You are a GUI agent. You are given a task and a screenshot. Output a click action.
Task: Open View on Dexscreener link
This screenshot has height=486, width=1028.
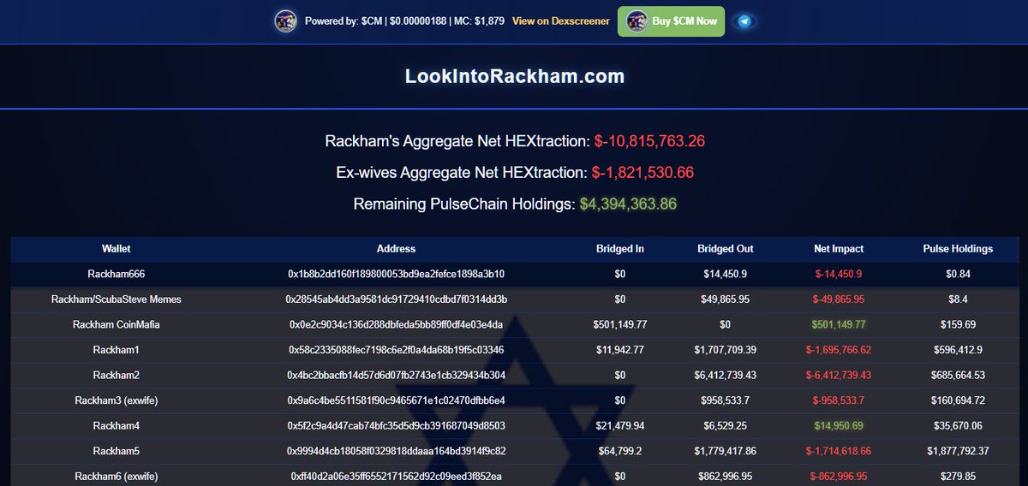561,21
